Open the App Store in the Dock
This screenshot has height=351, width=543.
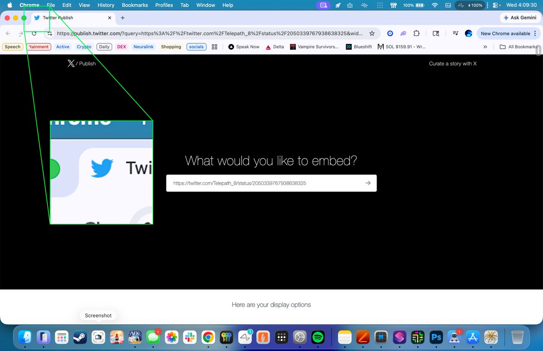473,337
